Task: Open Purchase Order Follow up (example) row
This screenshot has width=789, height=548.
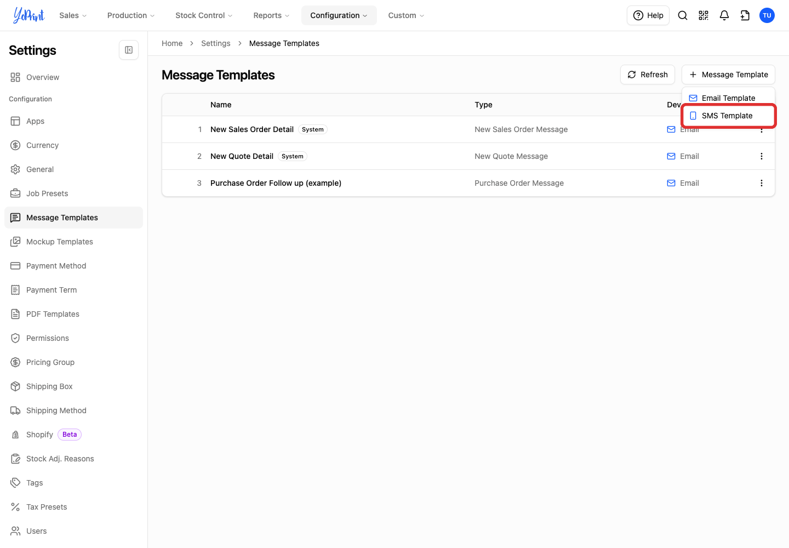Action: tap(468, 183)
